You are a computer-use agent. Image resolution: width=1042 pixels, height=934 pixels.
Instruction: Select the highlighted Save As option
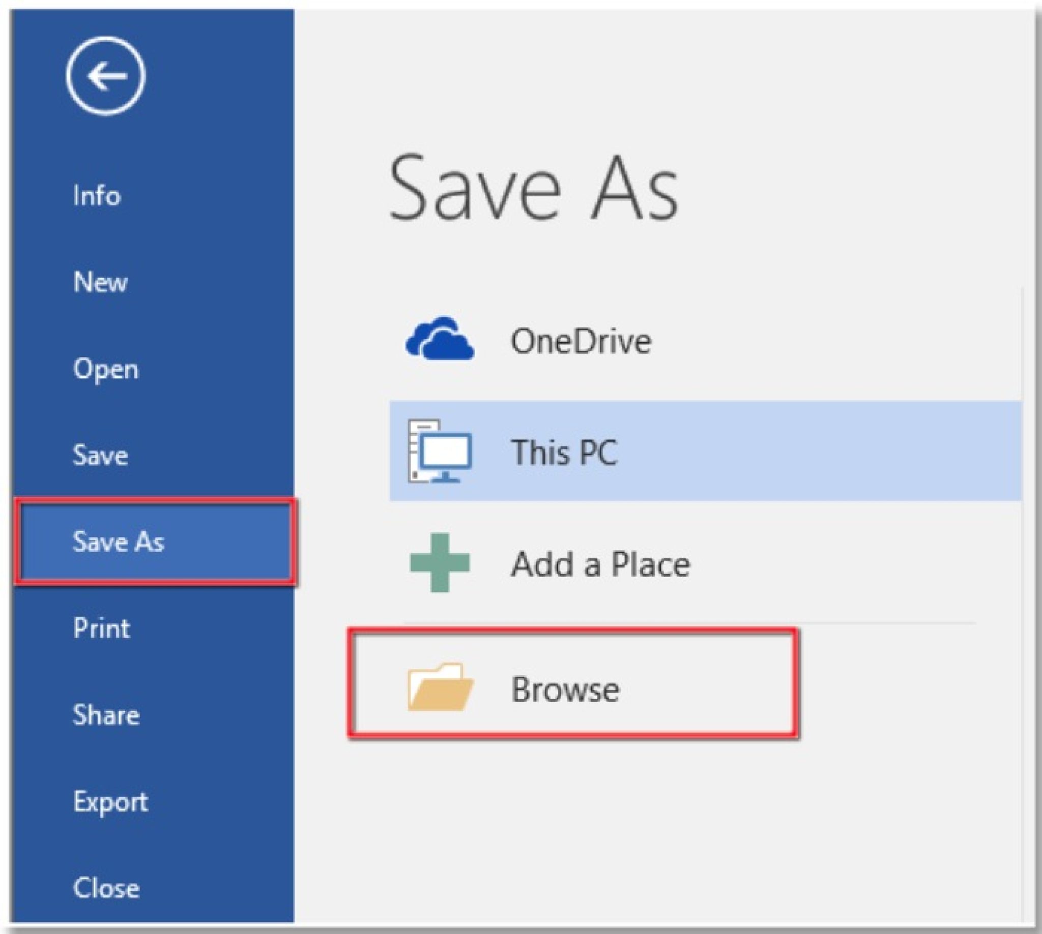(x=120, y=543)
